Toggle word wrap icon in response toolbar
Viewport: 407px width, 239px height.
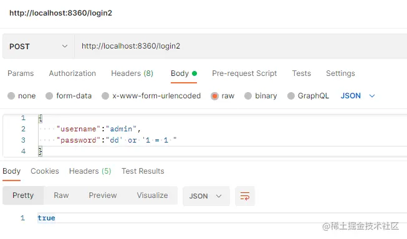pyautogui.click(x=245, y=196)
